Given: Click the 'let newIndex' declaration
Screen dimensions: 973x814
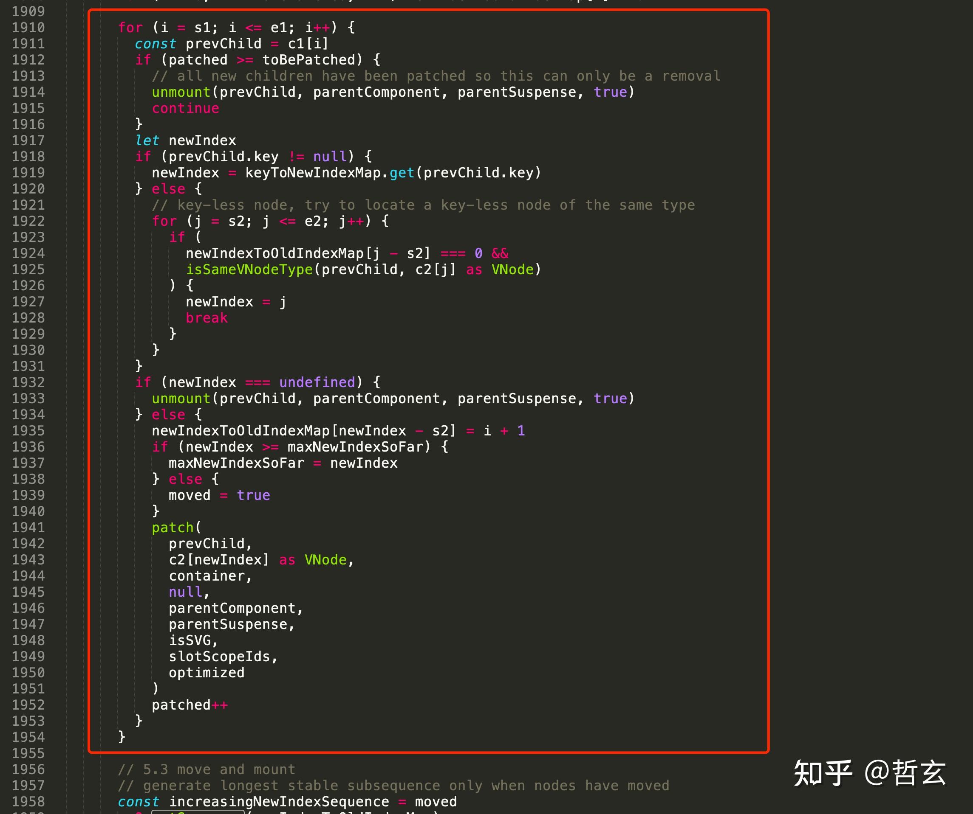Looking at the screenshot, I should coord(185,140).
